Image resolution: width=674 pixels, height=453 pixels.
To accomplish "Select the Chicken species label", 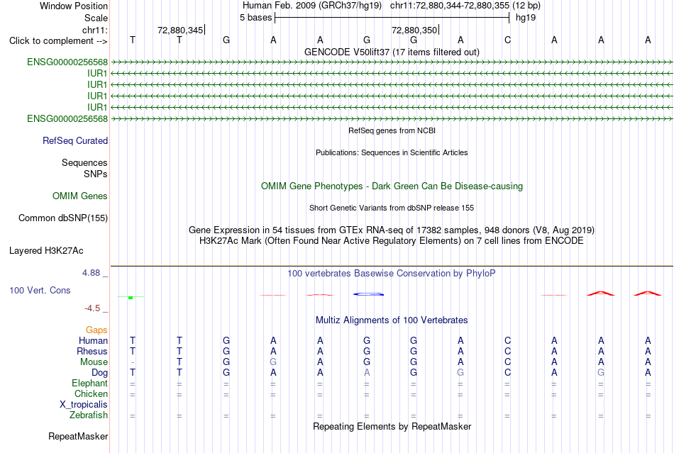I will [x=91, y=393].
